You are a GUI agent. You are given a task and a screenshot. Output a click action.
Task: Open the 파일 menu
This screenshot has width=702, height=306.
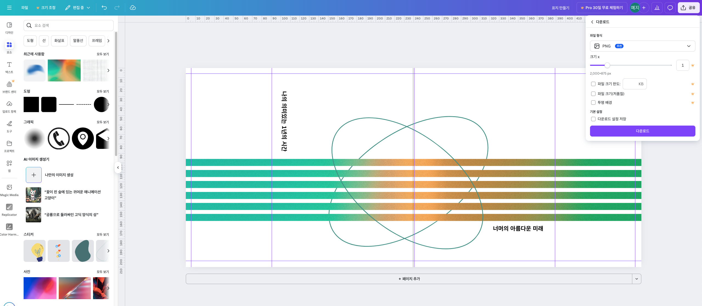tap(24, 8)
